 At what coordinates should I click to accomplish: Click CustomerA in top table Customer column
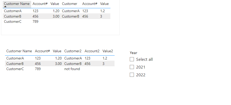71,11
